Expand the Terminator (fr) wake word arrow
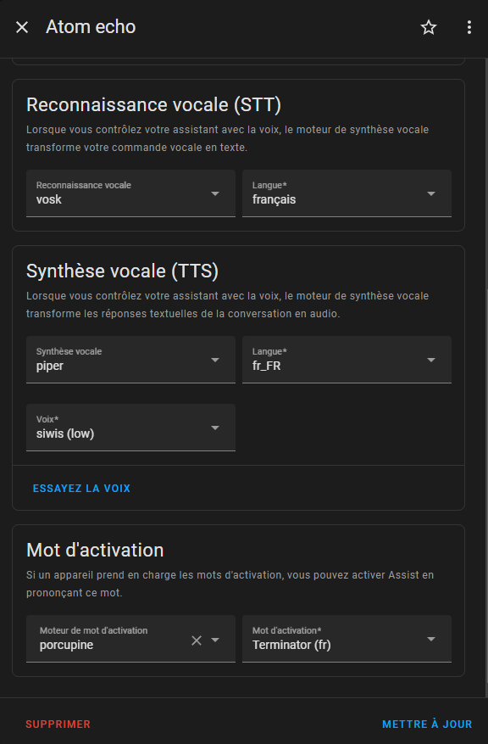 tap(431, 639)
